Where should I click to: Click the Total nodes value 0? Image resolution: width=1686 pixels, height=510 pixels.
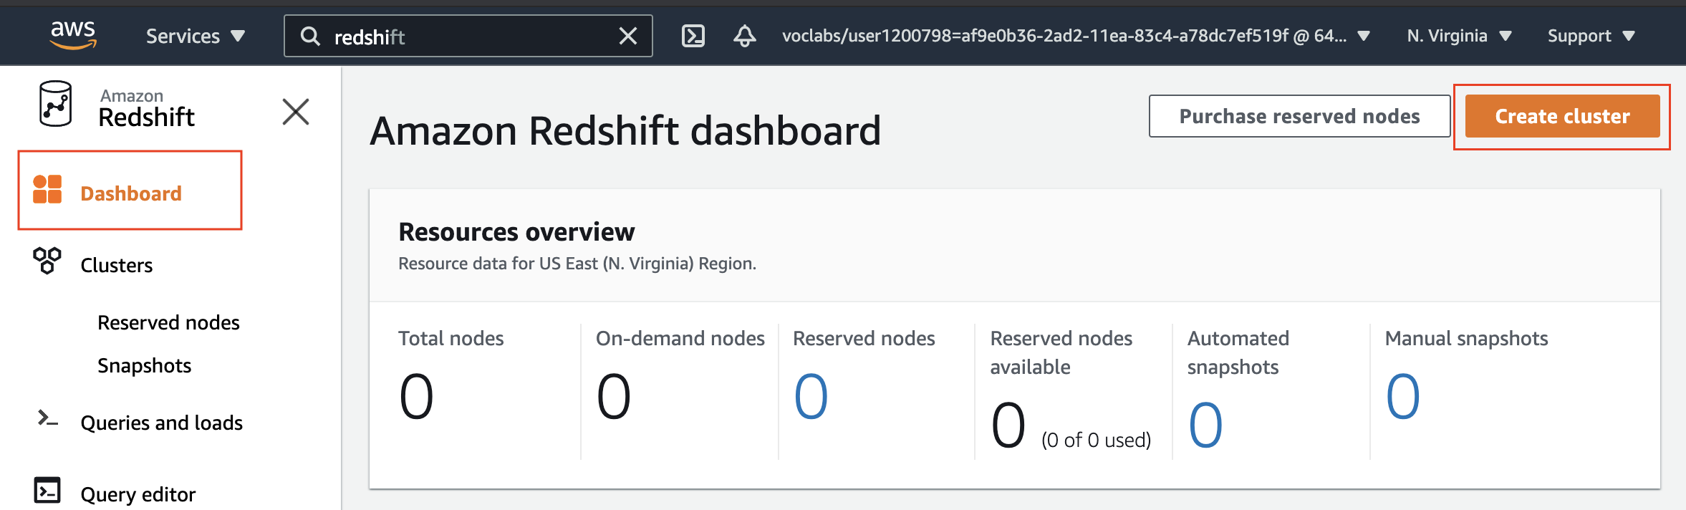click(x=416, y=396)
